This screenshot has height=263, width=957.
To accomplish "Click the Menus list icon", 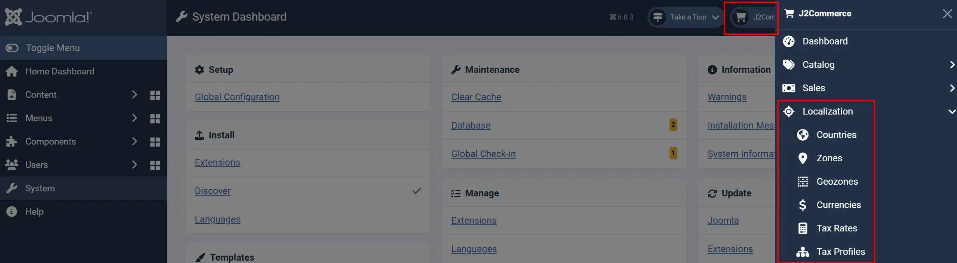I will [x=12, y=118].
